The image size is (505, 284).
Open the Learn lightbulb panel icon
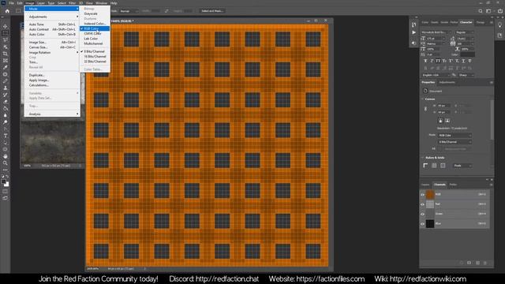(499, 24)
